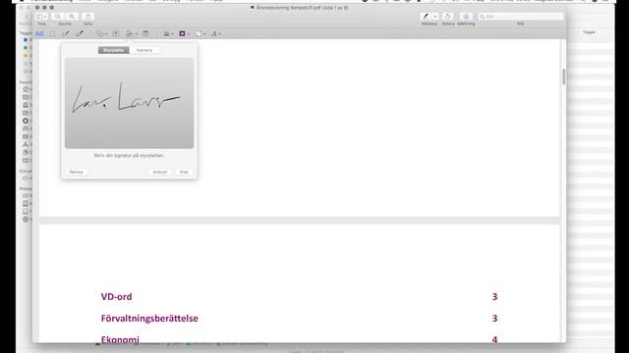Switch to the Styrplatta tab
This screenshot has height=353, width=629.
[x=114, y=50]
